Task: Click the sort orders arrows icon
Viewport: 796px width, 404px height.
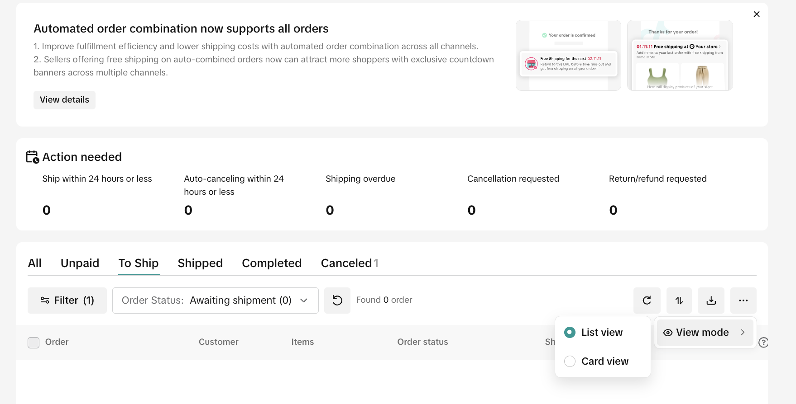Action: pyautogui.click(x=679, y=301)
